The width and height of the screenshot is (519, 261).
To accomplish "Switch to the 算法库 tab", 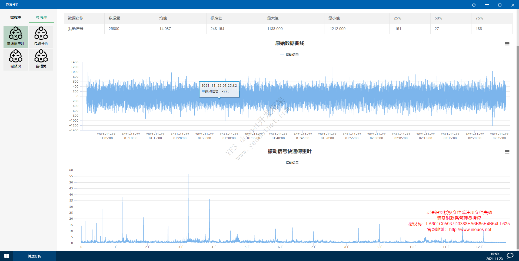I will pyautogui.click(x=42, y=17).
